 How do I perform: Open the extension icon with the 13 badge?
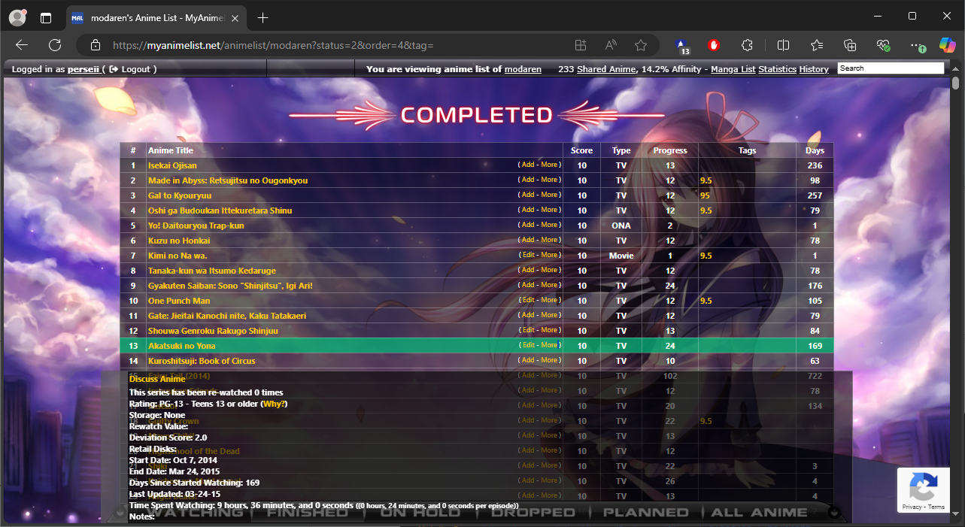[x=682, y=46]
